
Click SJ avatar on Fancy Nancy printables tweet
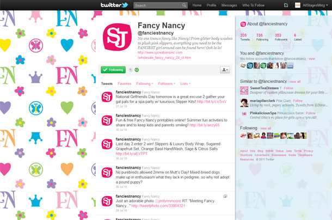click(x=107, y=120)
